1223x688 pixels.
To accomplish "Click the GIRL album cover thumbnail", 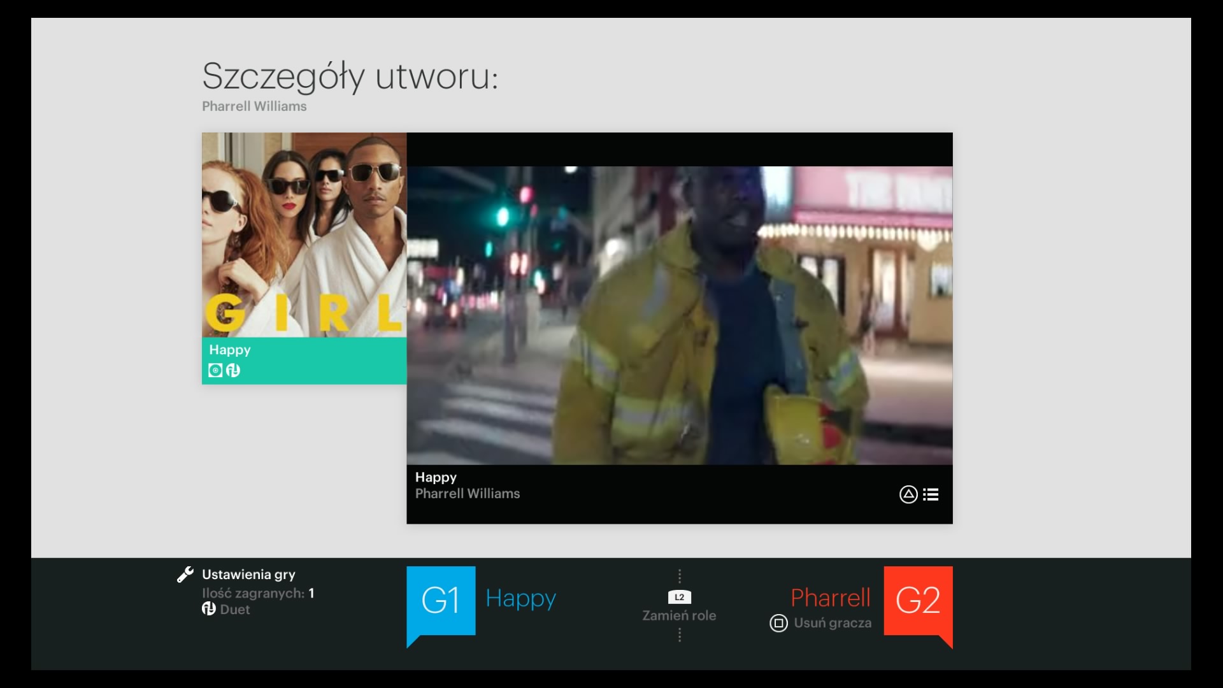I will [x=304, y=234].
